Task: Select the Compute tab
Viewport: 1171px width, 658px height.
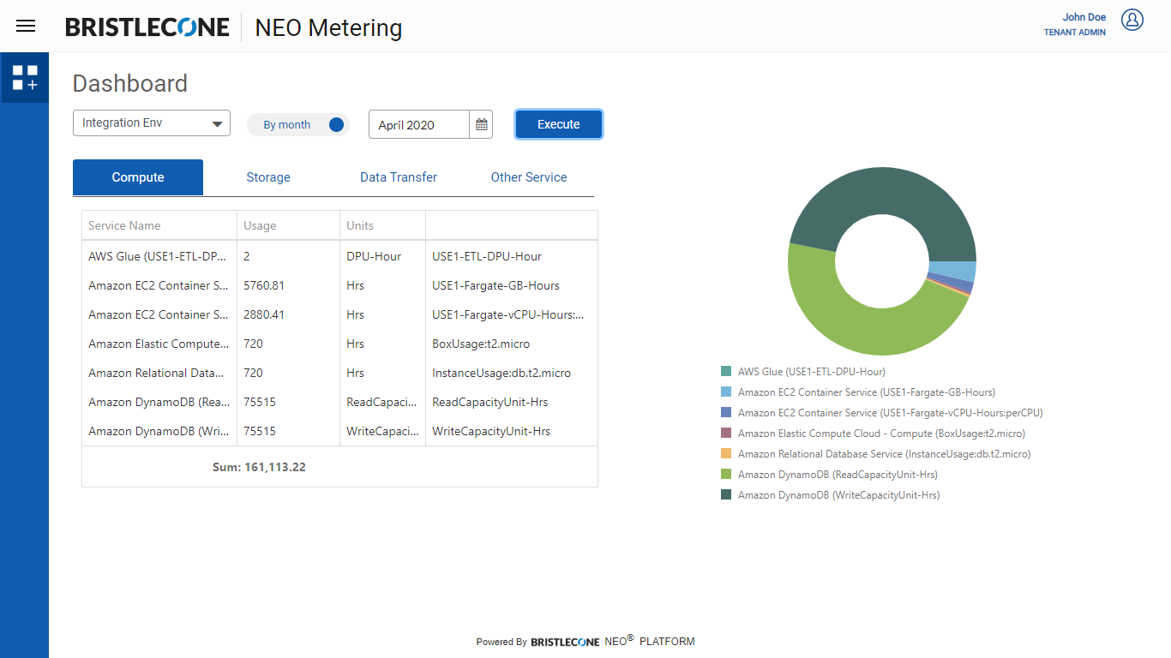Action: pos(138,177)
